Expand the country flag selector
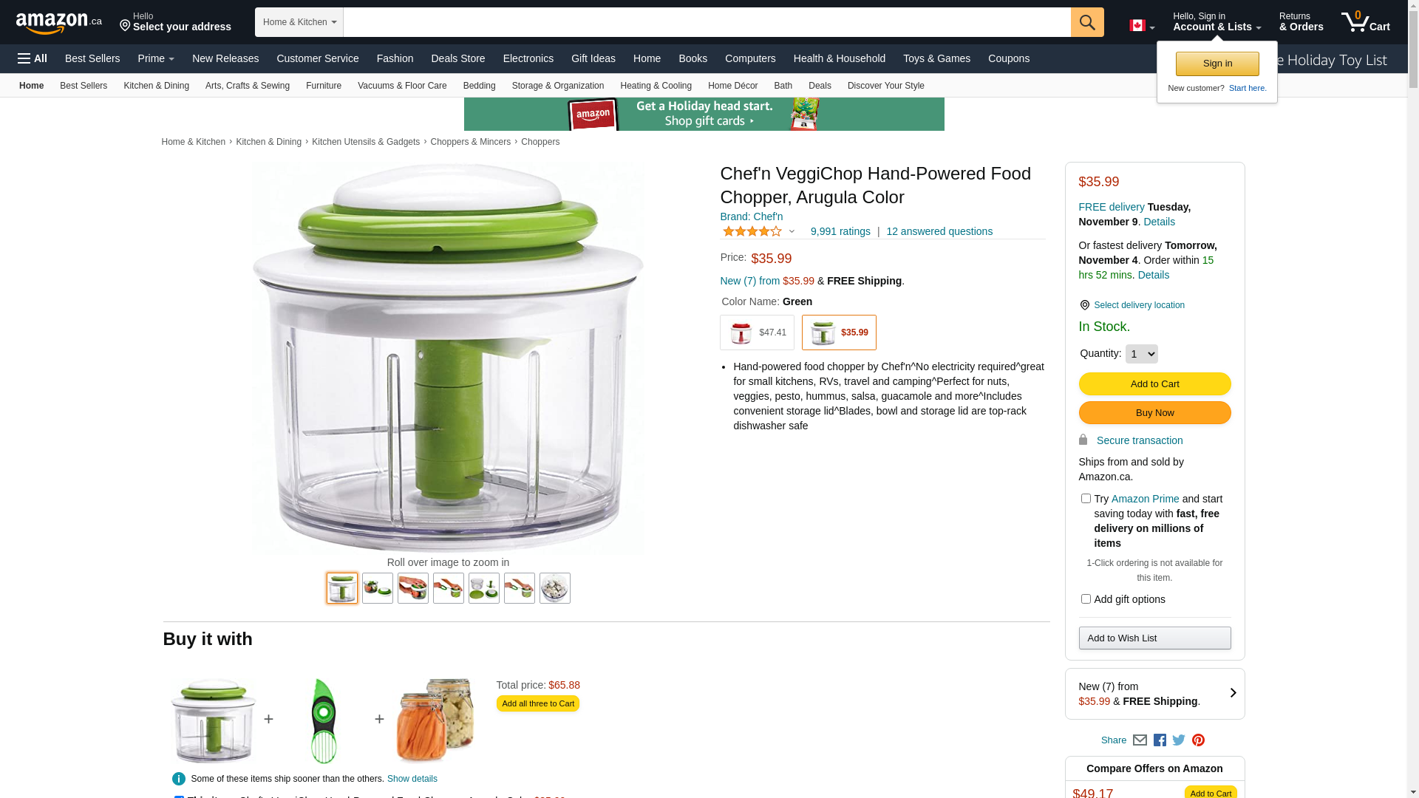The image size is (1419, 798). click(1141, 26)
